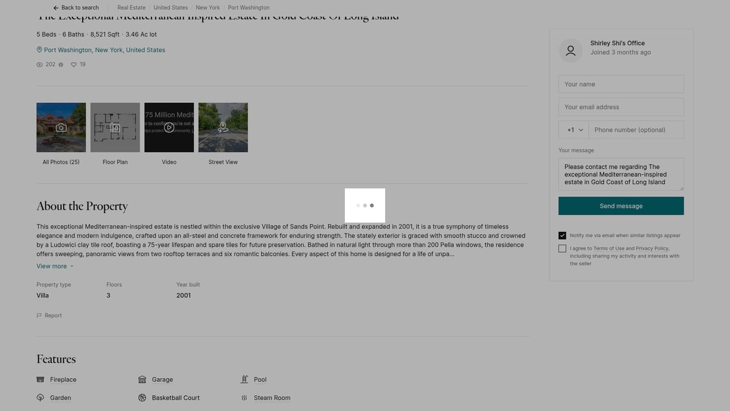Click the back arrow icon beside Back to search
The height and width of the screenshot is (411, 730).
[56, 8]
